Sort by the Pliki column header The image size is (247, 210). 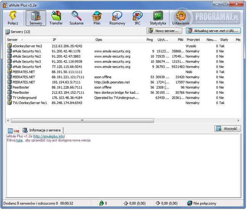(177, 39)
